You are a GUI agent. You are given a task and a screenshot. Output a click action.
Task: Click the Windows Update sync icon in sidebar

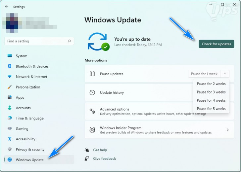coord(10,159)
